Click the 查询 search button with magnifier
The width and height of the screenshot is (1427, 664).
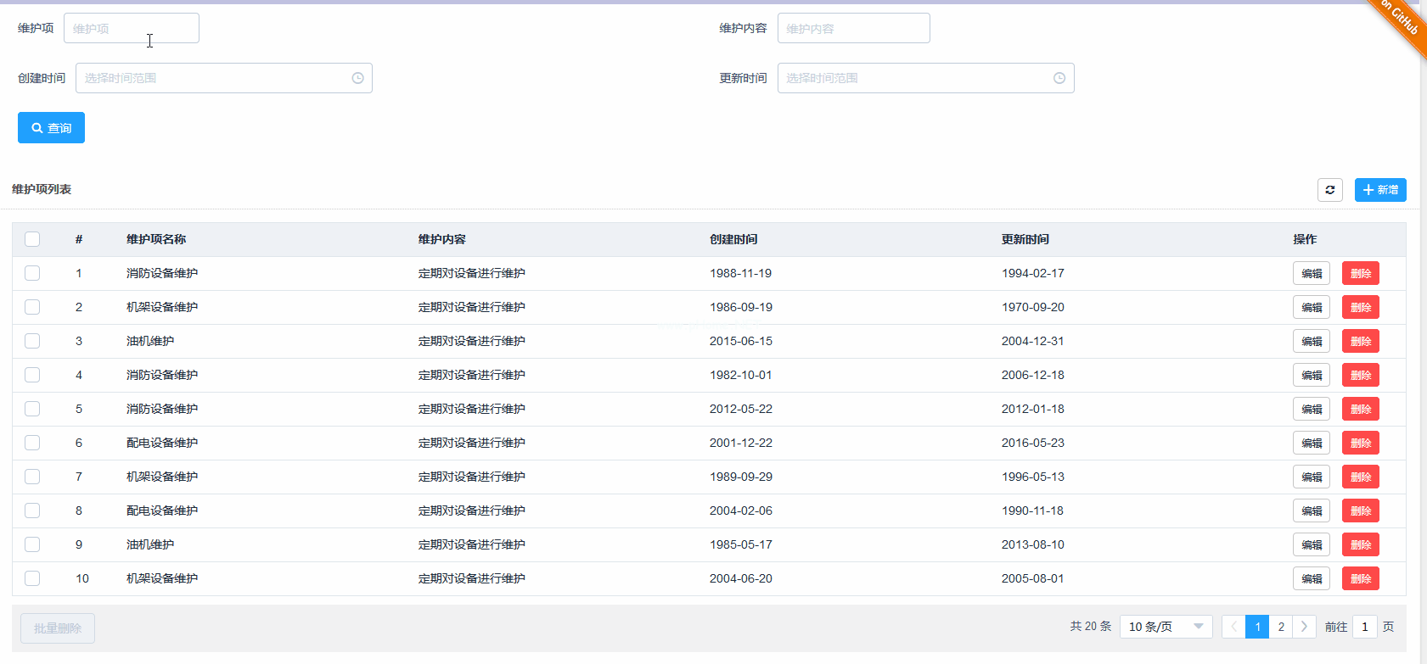51,128
